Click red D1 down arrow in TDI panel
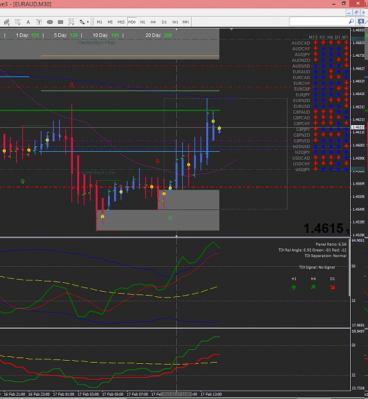The image size is (368, 399). 332,287
